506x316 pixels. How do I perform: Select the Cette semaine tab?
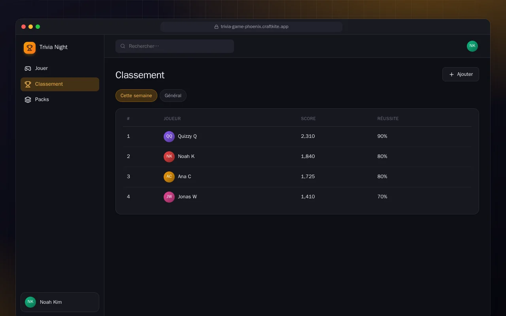(x=136, y=96)
